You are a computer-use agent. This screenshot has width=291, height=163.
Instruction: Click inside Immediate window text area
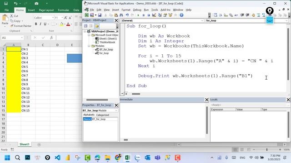(162, 120)
